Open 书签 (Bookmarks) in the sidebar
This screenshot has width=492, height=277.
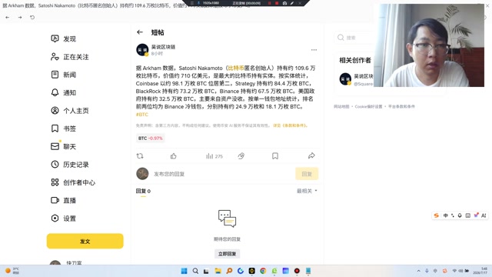pyautogui.click(x=63, y=128)
